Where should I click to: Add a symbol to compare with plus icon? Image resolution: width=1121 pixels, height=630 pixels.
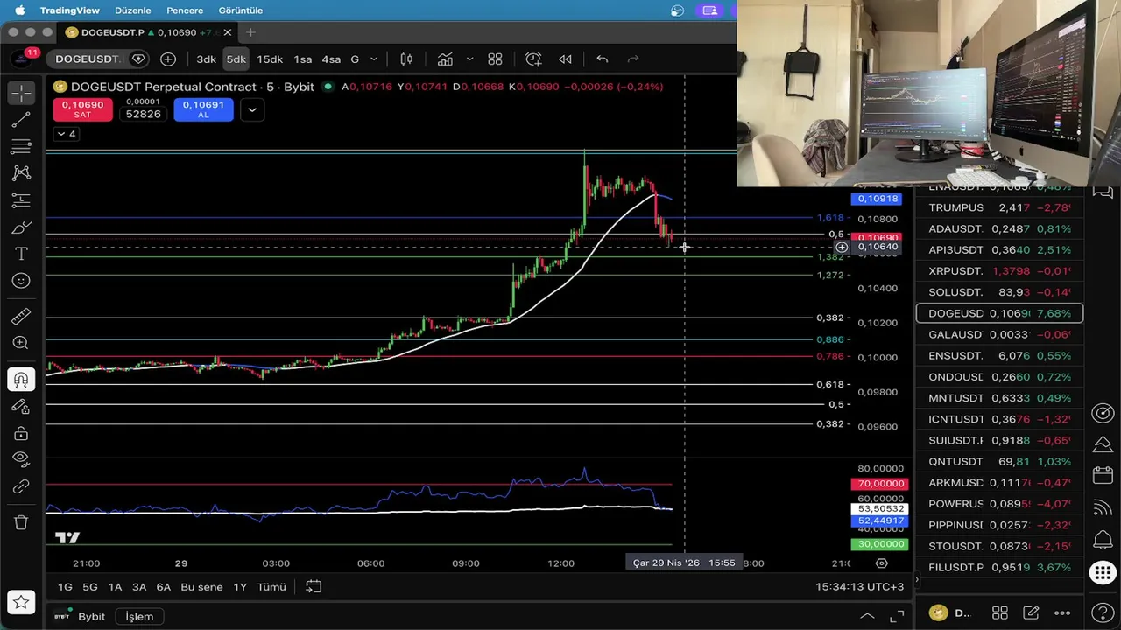[x=168, y=59]
